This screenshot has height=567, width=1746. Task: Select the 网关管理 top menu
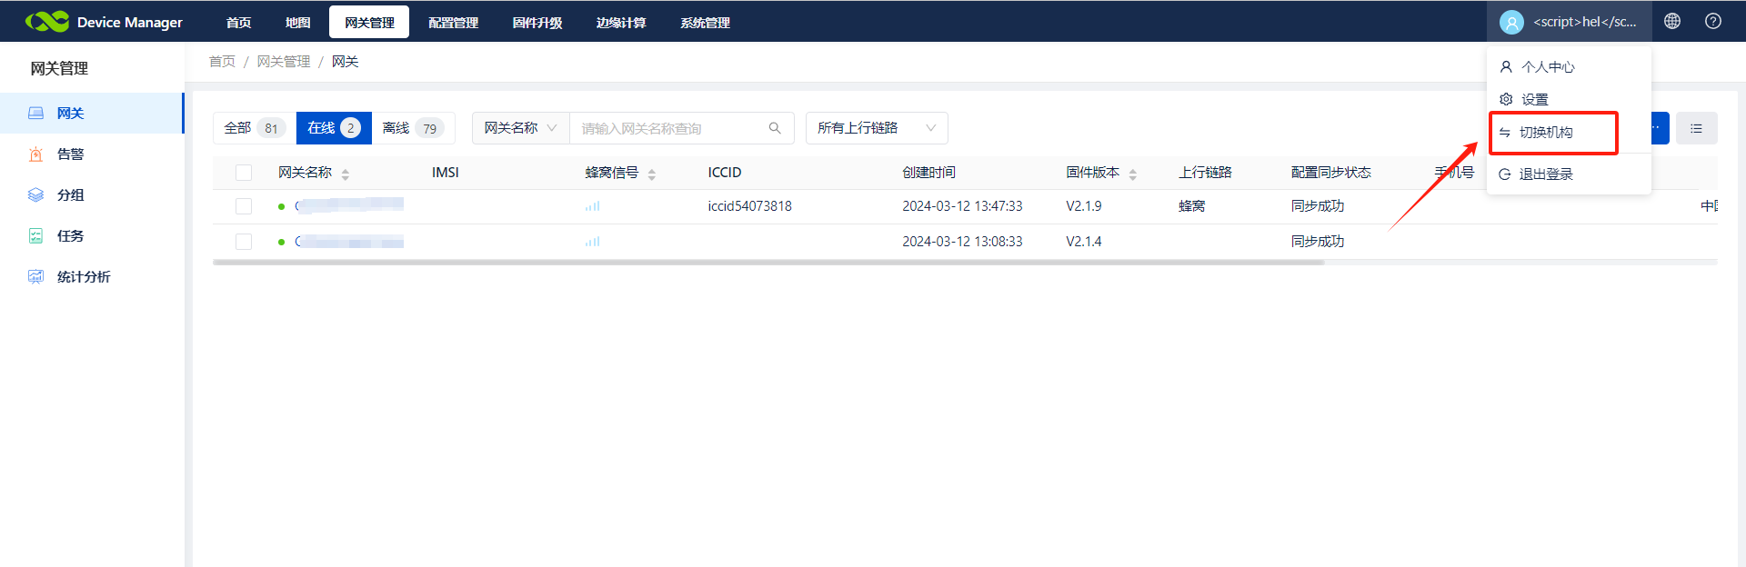[x=369, y=22]
